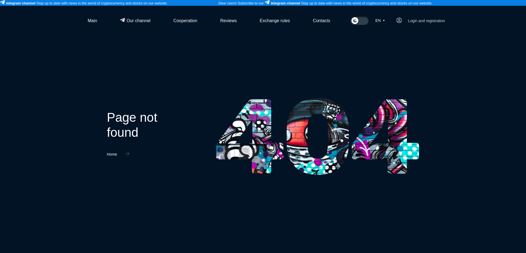The image size is (526, 253).
Task: Click the bold telegram channel link in the left banner
Action: tap(21, 3)
